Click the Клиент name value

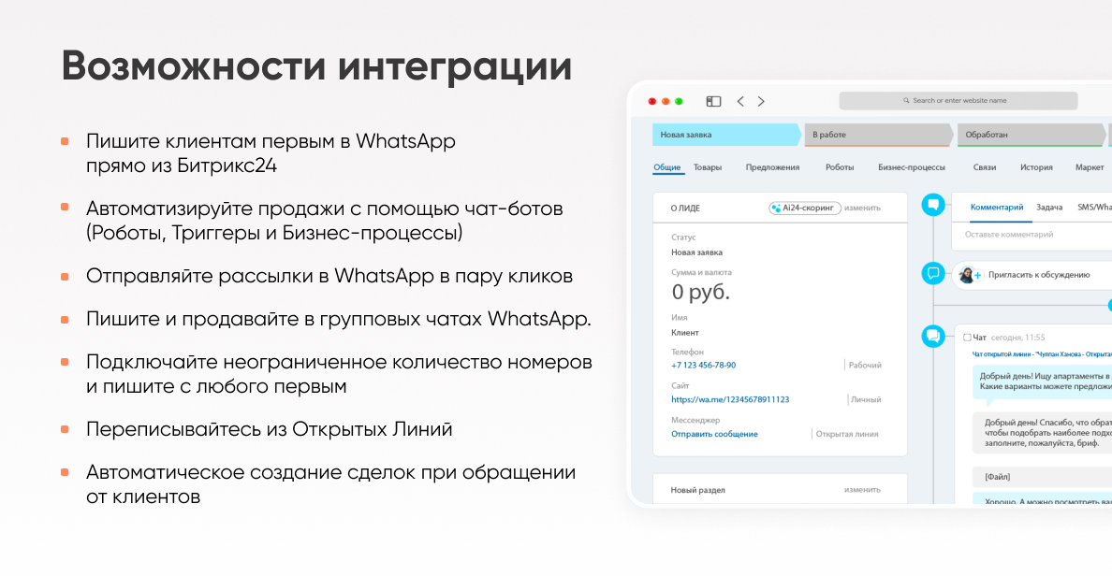click(x=685, y=332)
